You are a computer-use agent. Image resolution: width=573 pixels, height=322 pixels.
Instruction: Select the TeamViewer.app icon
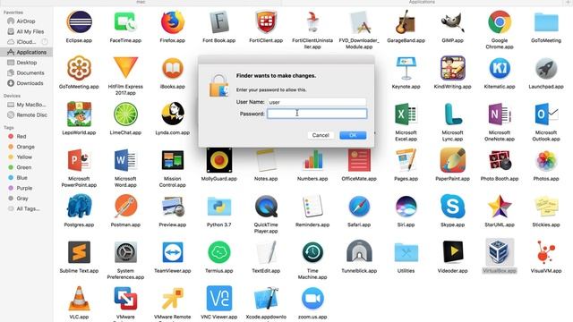pyautogui.click(x=173, y=252)
